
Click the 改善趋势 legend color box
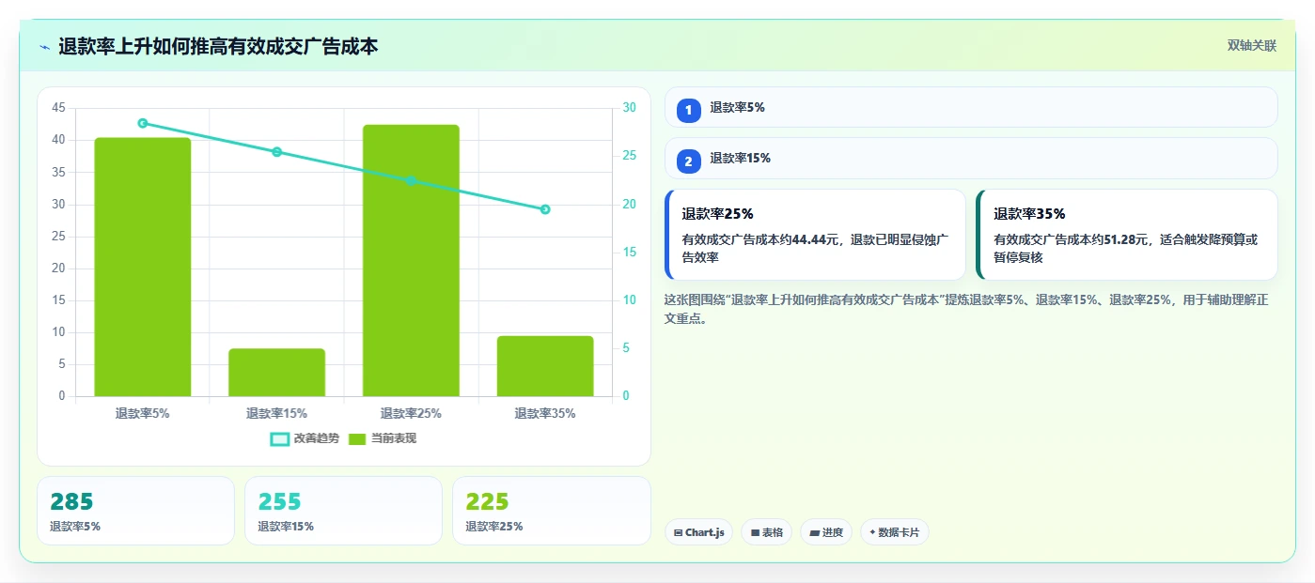[279, 438]
